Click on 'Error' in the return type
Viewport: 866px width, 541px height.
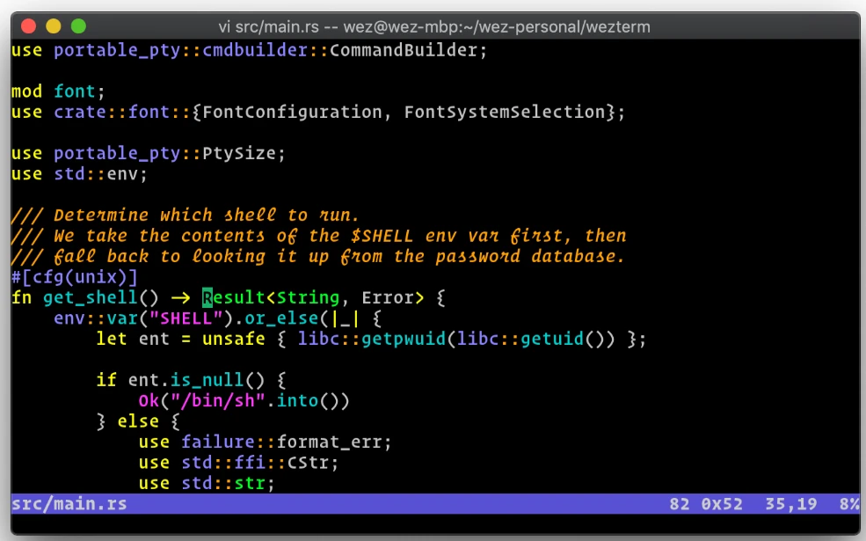click(387, 298)
